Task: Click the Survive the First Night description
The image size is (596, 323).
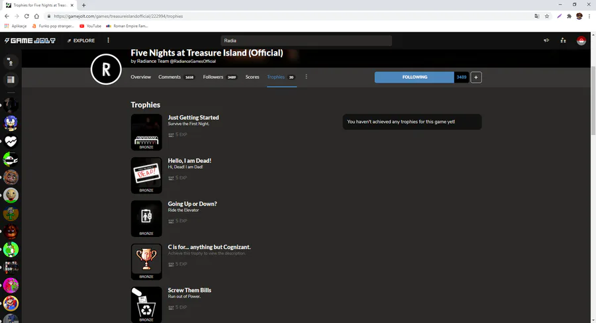Action: [189, 124]
